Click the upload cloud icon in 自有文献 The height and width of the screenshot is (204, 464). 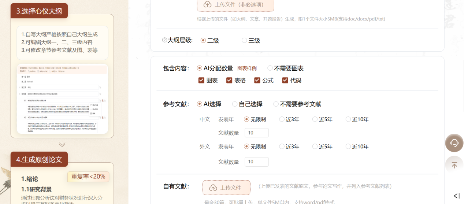coord(213,188)
